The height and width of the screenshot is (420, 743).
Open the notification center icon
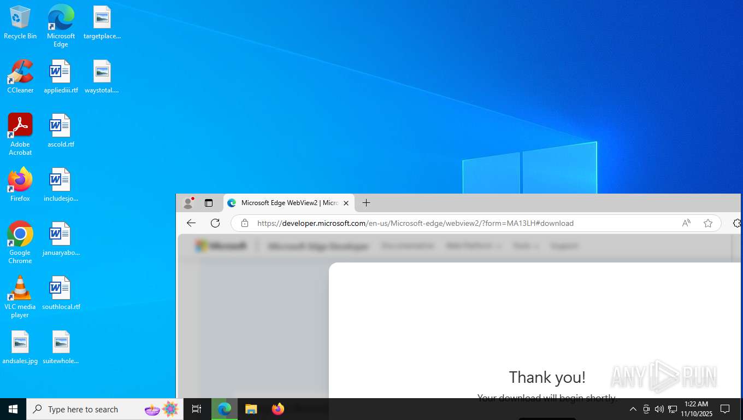coord(725,409)
